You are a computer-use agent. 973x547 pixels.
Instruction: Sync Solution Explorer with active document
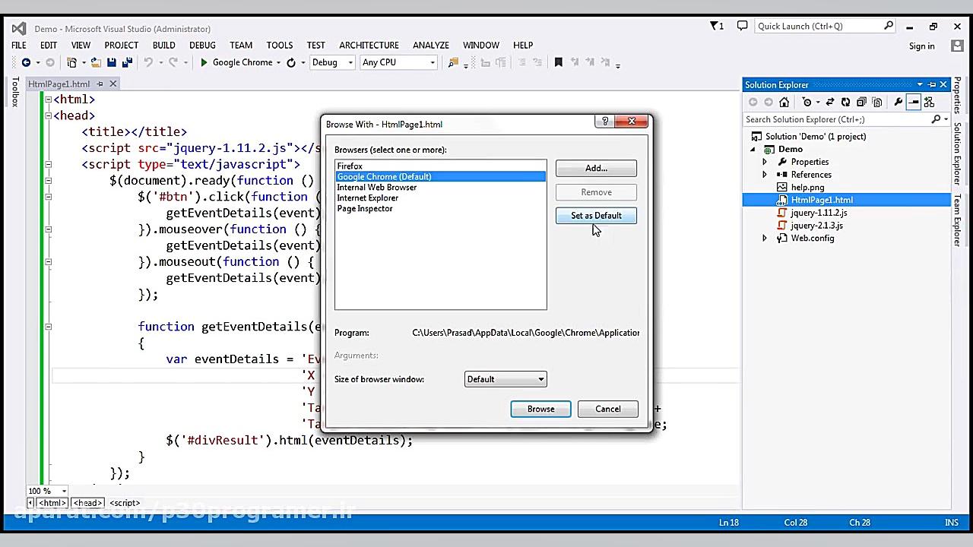tap(830, 101)
